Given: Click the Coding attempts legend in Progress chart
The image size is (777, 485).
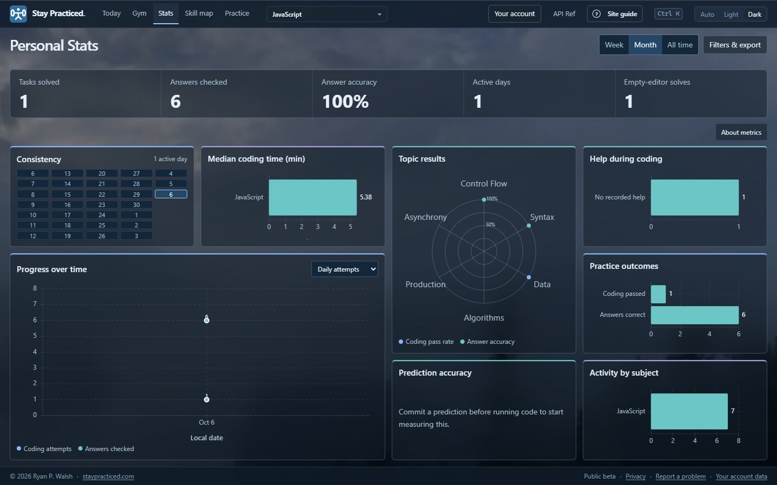Looking at the screenshot, I should click(44, 449).
